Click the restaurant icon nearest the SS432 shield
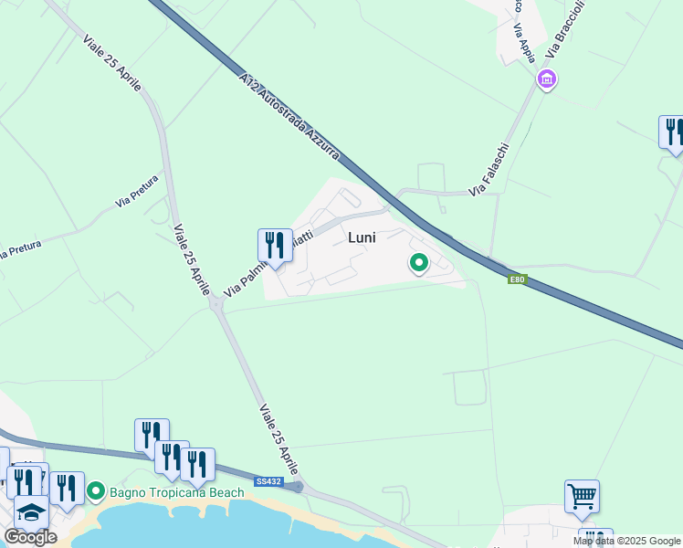 [x=197, y=465]
